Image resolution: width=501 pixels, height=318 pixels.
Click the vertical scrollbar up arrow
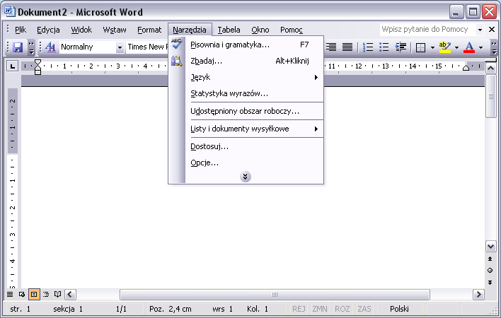point(491,69)
